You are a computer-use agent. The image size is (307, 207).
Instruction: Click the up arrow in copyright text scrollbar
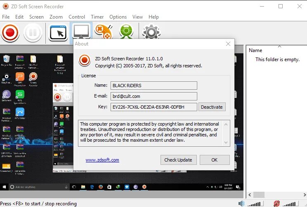click(x=226, y=124)
